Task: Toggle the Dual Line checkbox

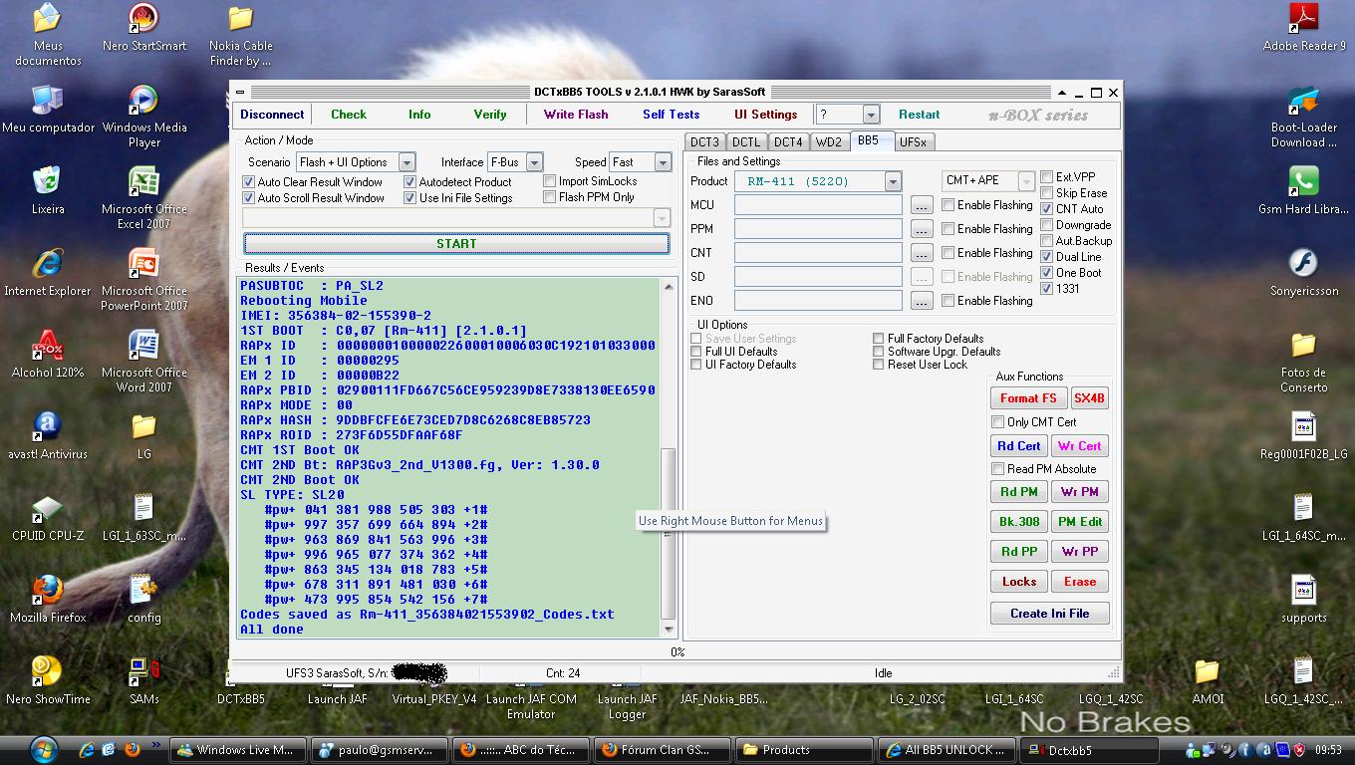Action: (x=1047, y=257)
